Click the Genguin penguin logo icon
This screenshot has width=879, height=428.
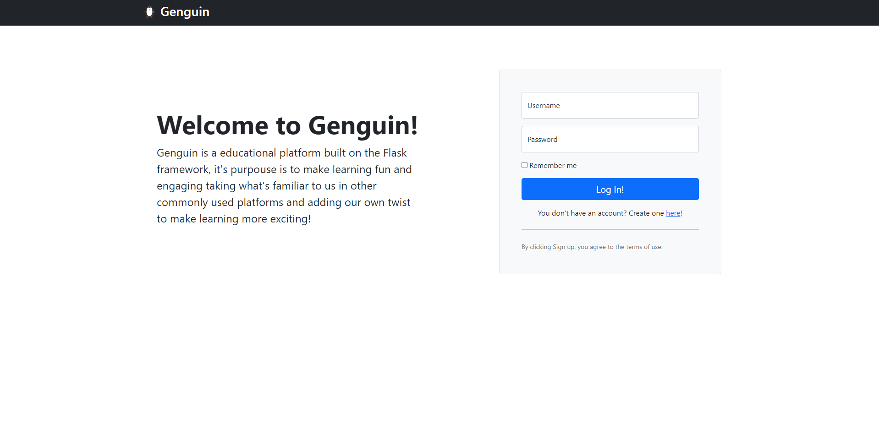(x=149, y=12)
